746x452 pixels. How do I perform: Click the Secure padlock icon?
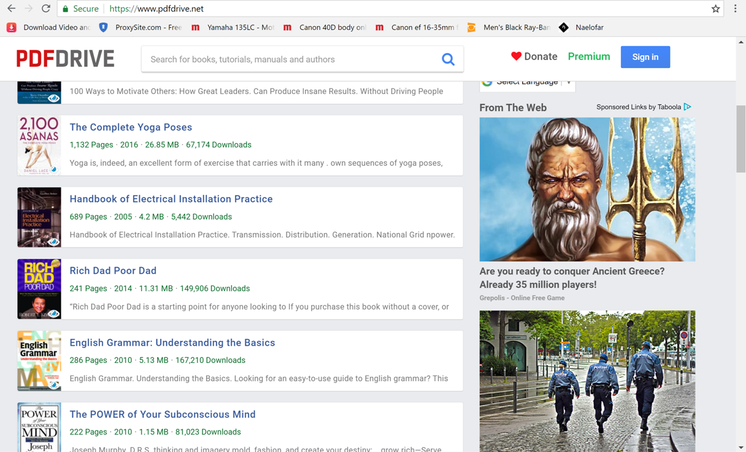66,9
